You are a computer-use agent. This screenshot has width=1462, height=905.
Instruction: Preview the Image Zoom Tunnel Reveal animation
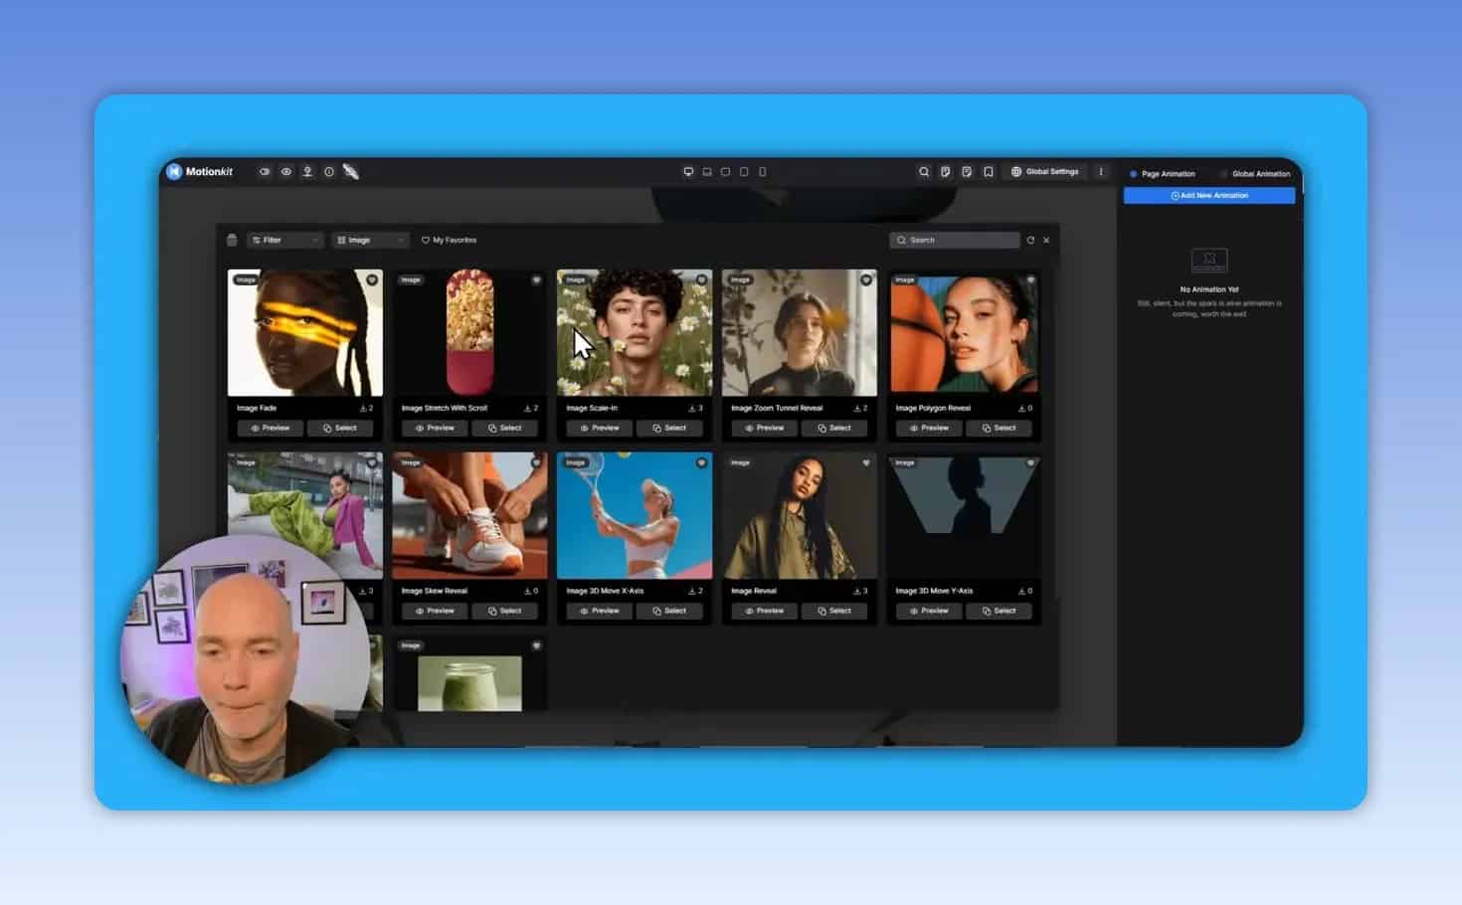[765, 429]
